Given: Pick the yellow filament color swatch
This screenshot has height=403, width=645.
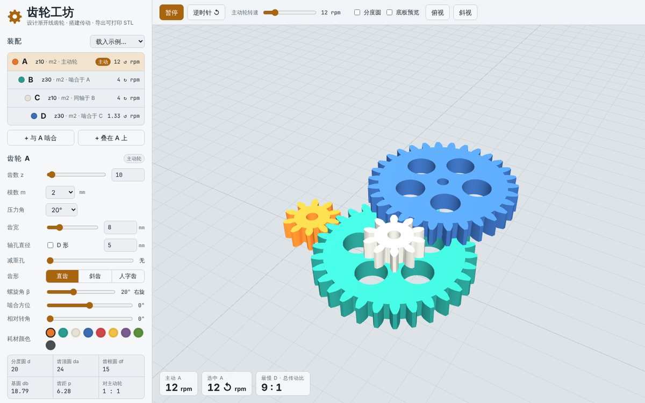Looking at the screenshot, I should point(113,333).
